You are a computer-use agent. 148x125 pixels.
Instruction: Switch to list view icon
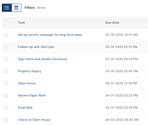click(x=7, y=8)
